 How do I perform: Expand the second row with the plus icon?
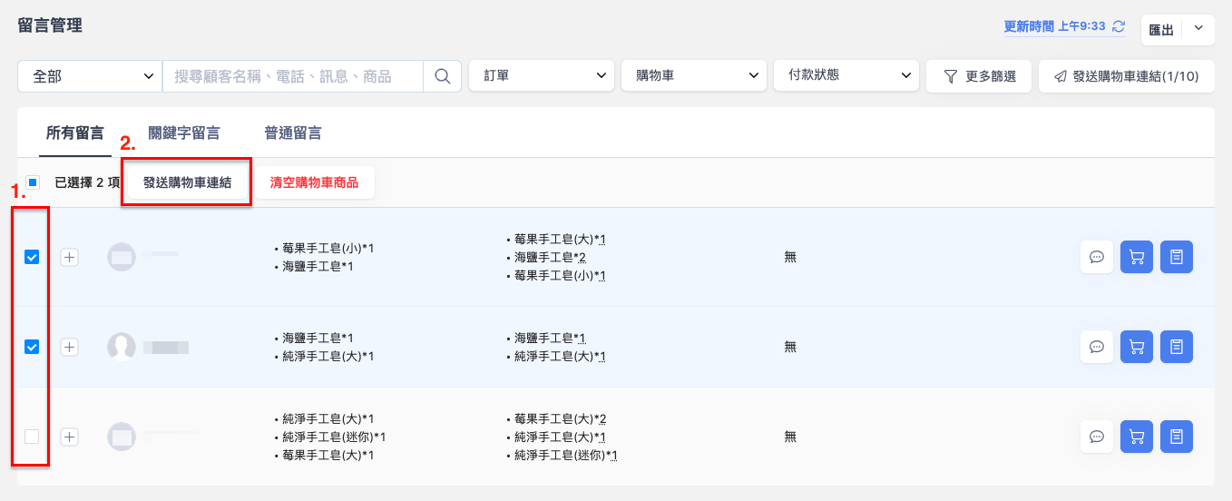pos(70,347)
